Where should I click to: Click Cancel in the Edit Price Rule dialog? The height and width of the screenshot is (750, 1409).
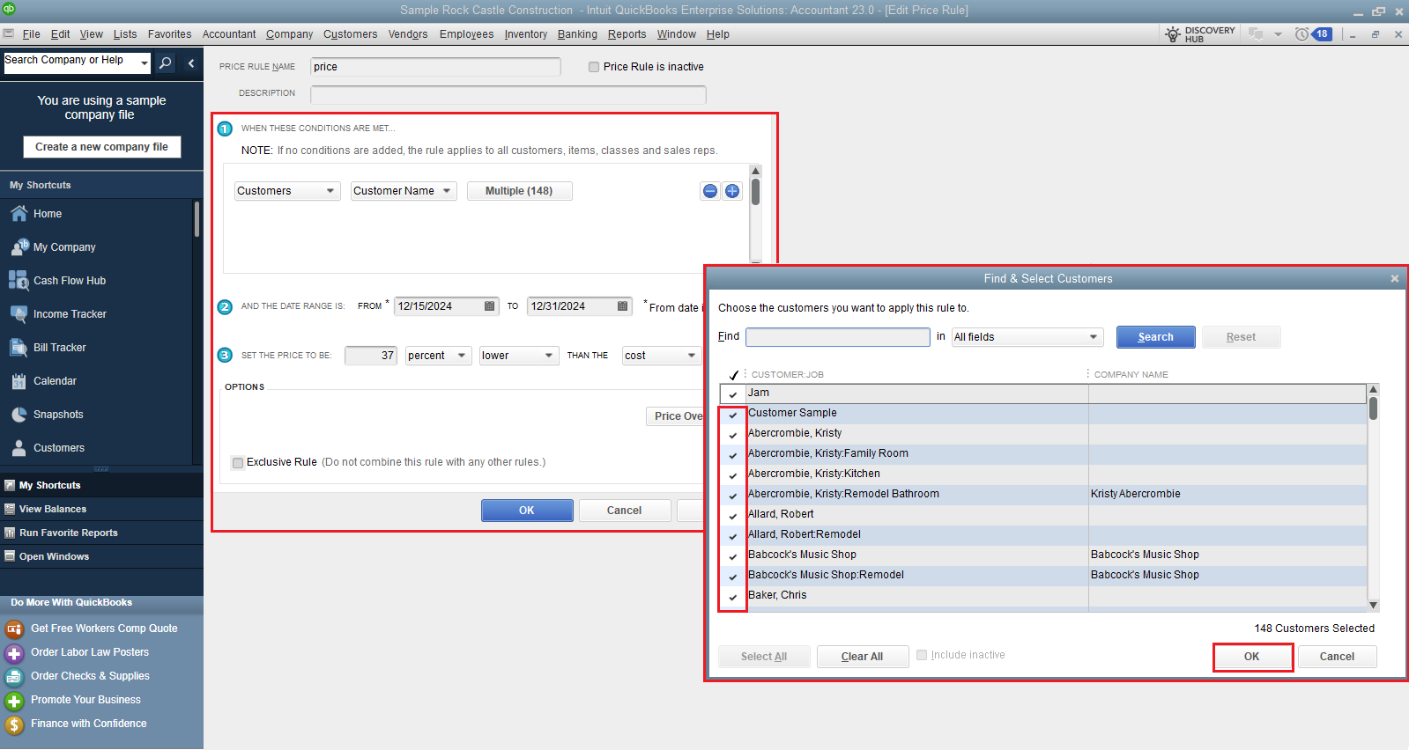click(624, 511)
